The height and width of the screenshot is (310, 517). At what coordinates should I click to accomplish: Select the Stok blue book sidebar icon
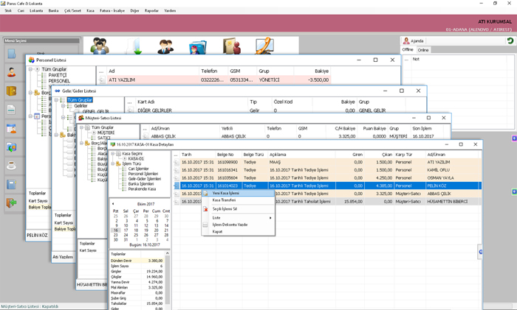click(x=12, y=54)
